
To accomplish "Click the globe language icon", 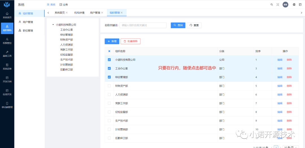I will [294, 5].
